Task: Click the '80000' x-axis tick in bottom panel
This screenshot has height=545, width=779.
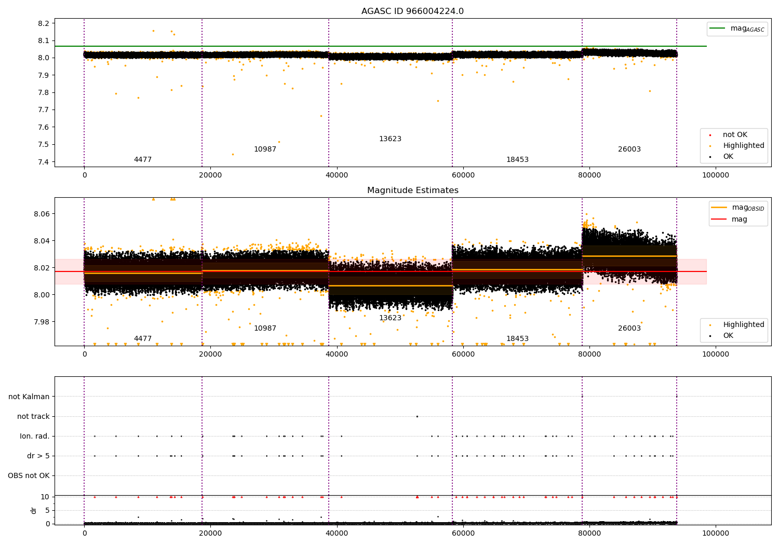Action: coord(589,534)
